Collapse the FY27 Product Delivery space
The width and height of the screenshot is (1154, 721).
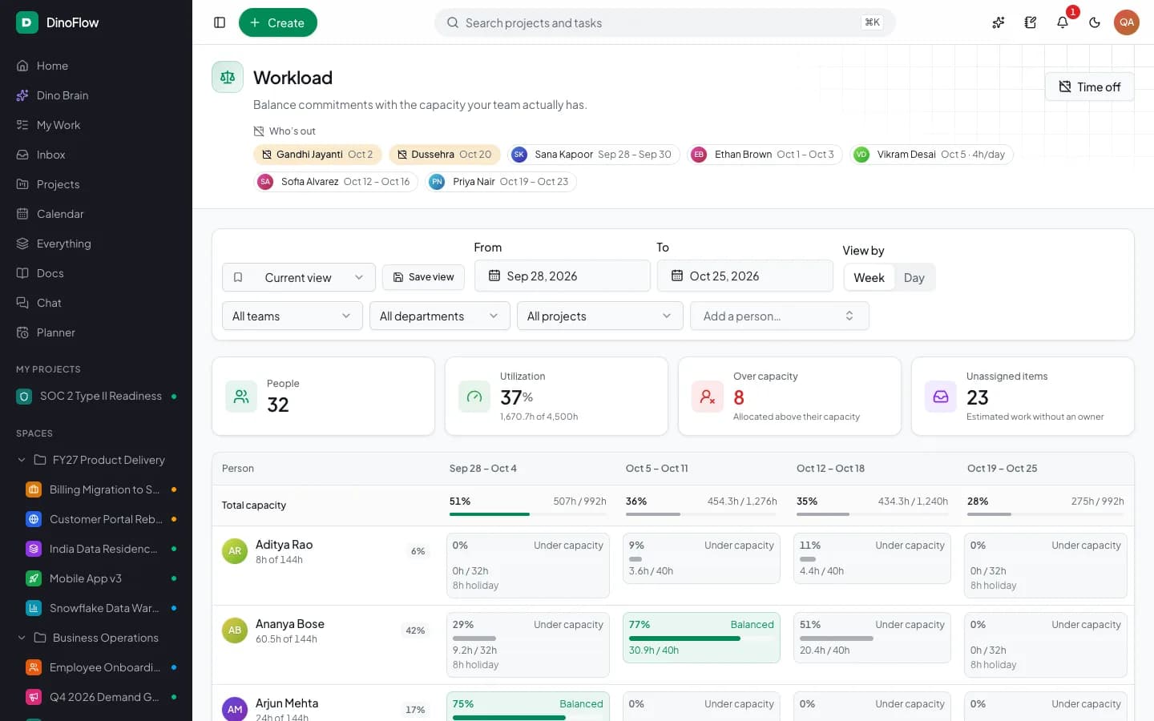click(22, 460)
